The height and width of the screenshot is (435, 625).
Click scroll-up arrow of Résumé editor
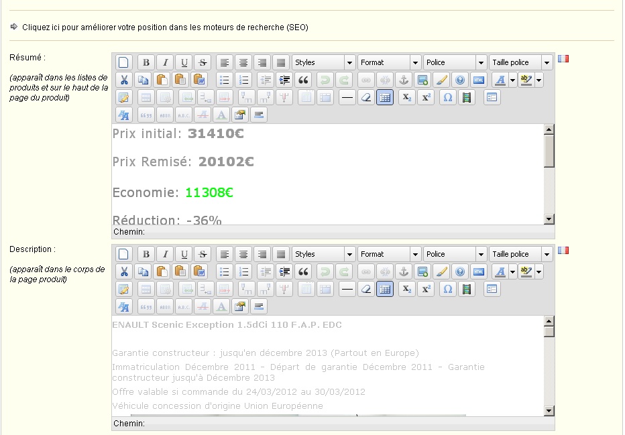click(549, 129)
